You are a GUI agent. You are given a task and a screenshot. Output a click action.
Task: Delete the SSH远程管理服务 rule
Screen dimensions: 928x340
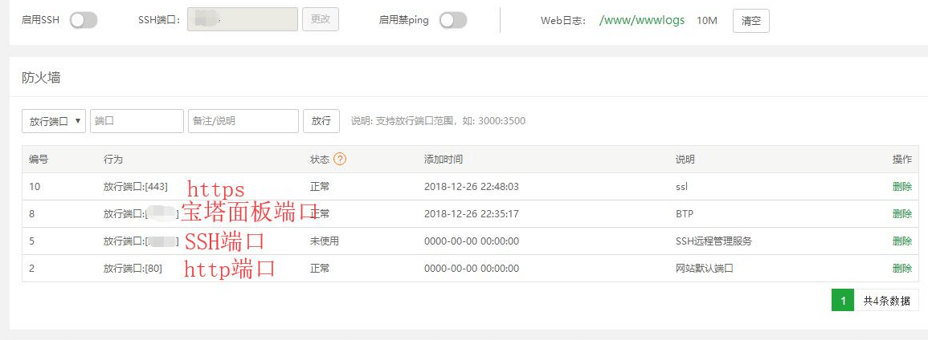tap(901, 241)
